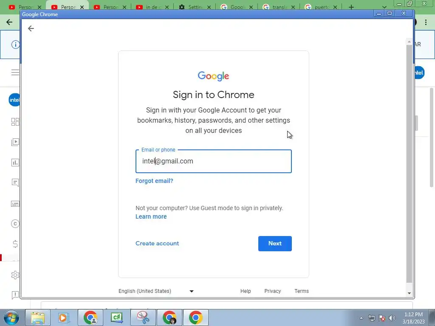
Task: Click the Google logo in the dialog
Action: 213,76
